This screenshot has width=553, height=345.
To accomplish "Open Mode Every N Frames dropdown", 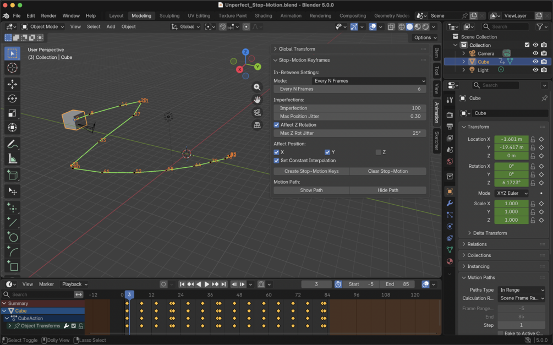I will click(369, 81).
